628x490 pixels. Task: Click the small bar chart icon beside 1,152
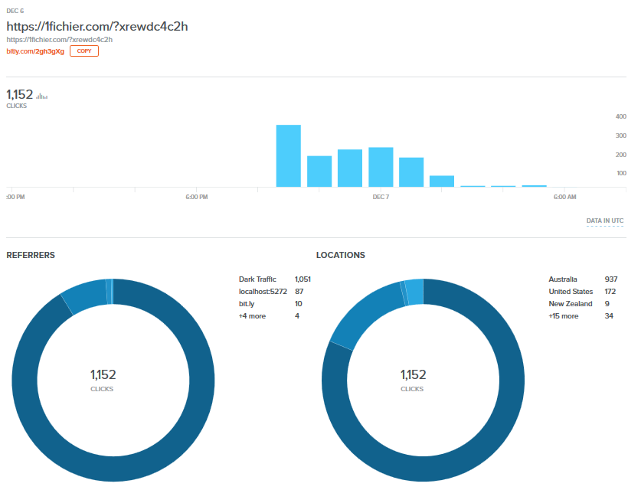(41, 96)
